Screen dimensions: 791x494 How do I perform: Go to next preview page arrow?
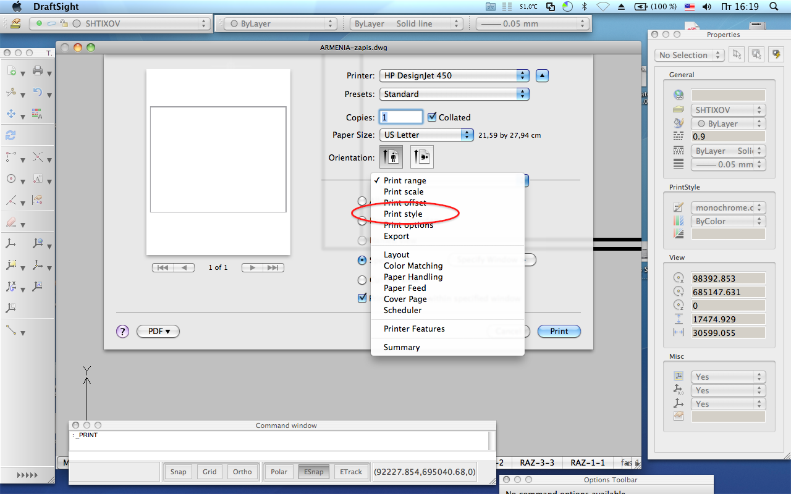pos(253,267)
